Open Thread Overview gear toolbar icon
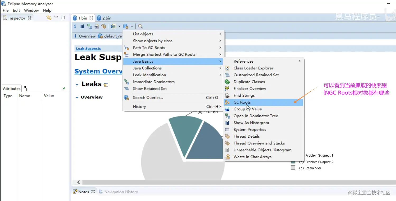396x201 pixels. pos(104,26)
